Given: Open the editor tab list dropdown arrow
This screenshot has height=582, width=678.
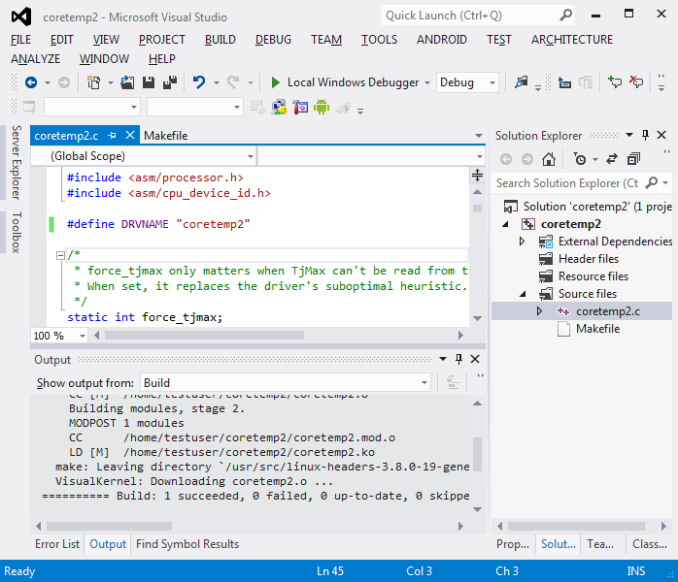Looking at the screenshot, I should [479, 136].
